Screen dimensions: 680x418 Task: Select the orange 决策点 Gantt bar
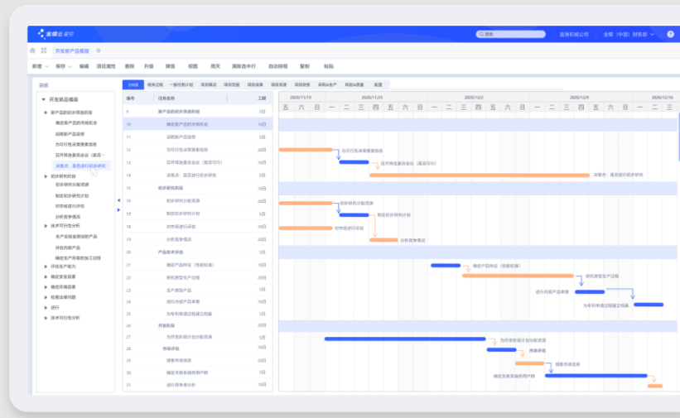point(480,175)
